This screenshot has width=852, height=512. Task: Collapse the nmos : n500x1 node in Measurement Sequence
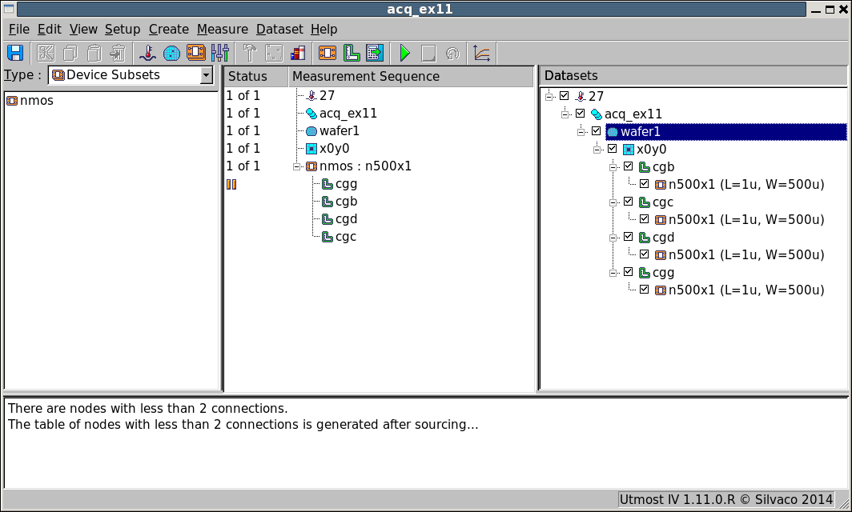pyautogui.click(x=296, y=166)
